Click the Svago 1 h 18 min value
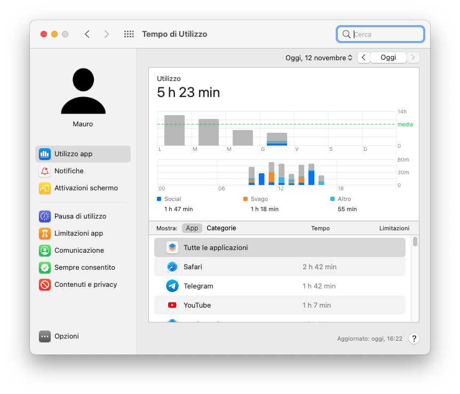Screen dimensions: 460x394 264,210
